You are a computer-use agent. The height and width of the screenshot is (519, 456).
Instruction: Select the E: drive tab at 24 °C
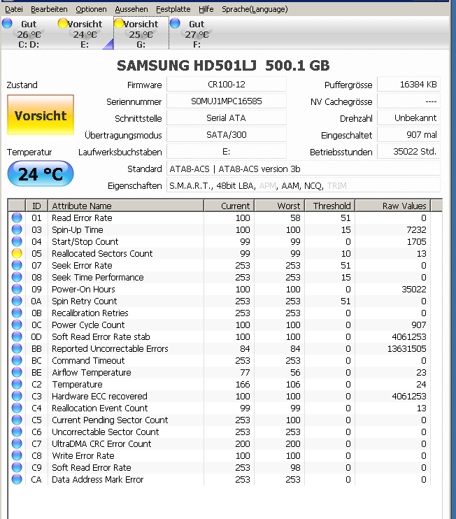click(85, 34)
